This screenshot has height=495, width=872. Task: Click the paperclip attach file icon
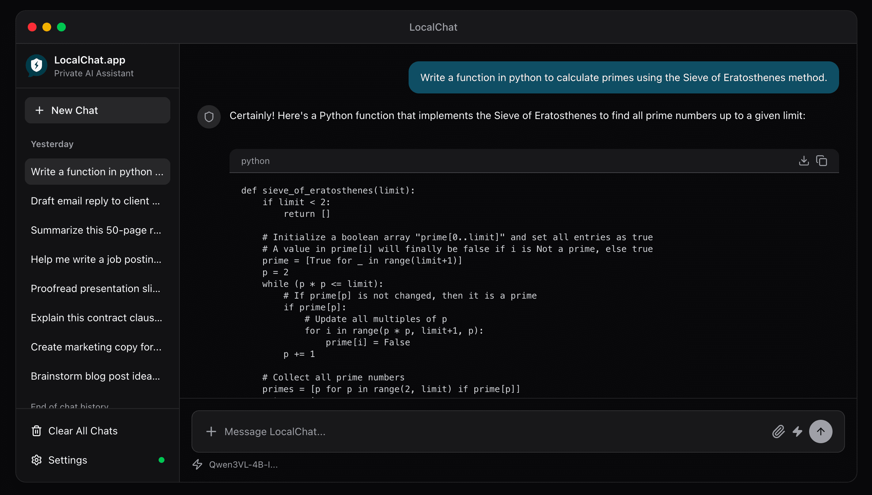tap(778, 431)
